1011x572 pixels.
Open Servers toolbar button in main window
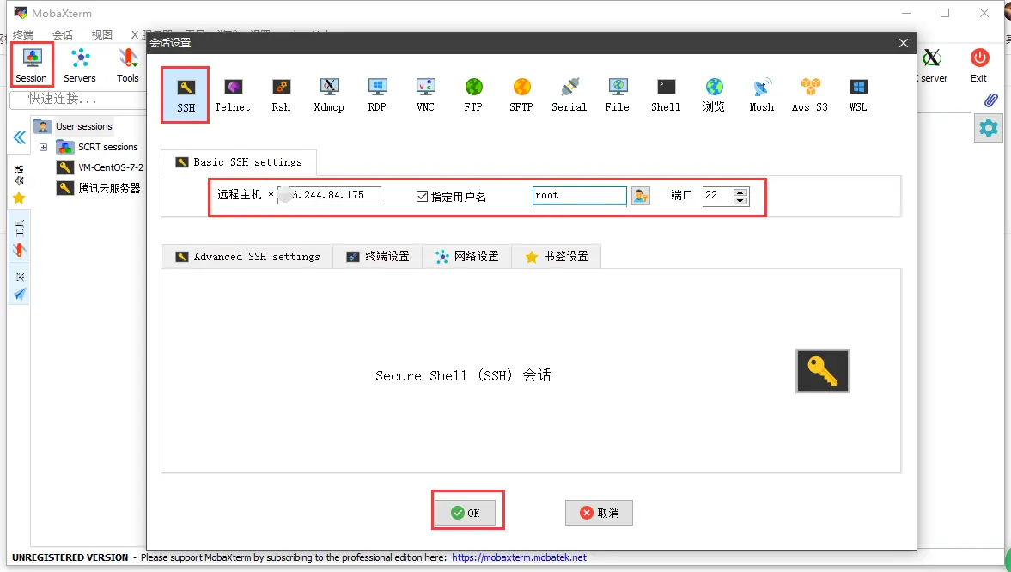pyautogui.click(x=80, y=64)
